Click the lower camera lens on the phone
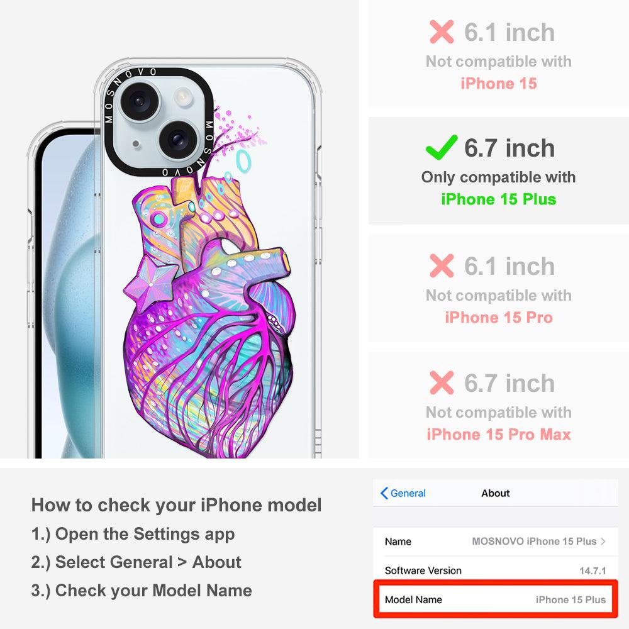The width and height of the screenshot is (629, 629). [x=177, y=139]
